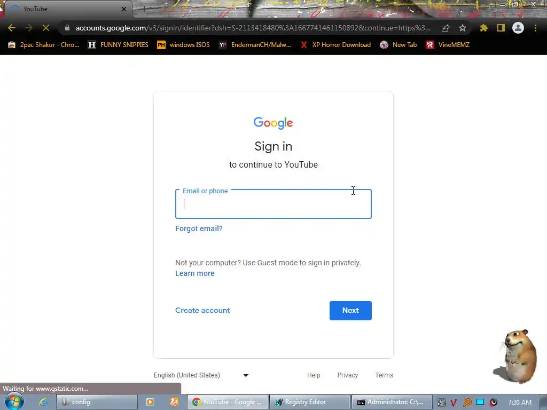Switch to the Registry Editor taskbar button

click(x=310, y=402)
